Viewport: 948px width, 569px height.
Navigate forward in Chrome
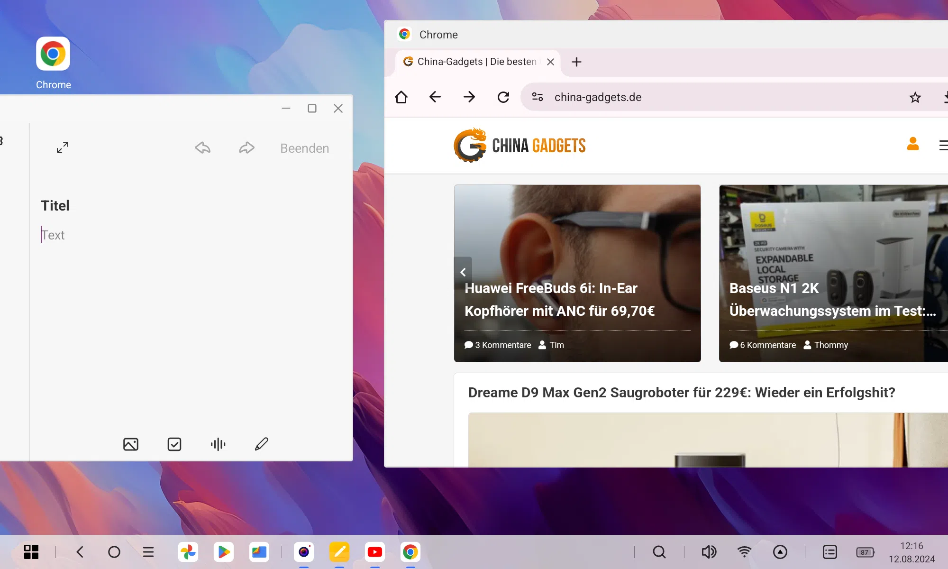(469, 97)
